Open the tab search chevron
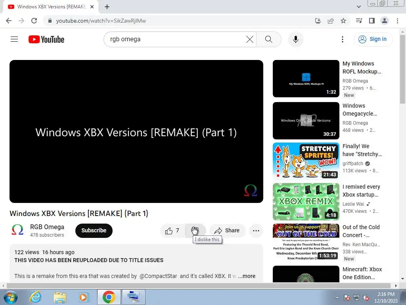Viewport: 406px width, 305px height. tap(358, 7)
